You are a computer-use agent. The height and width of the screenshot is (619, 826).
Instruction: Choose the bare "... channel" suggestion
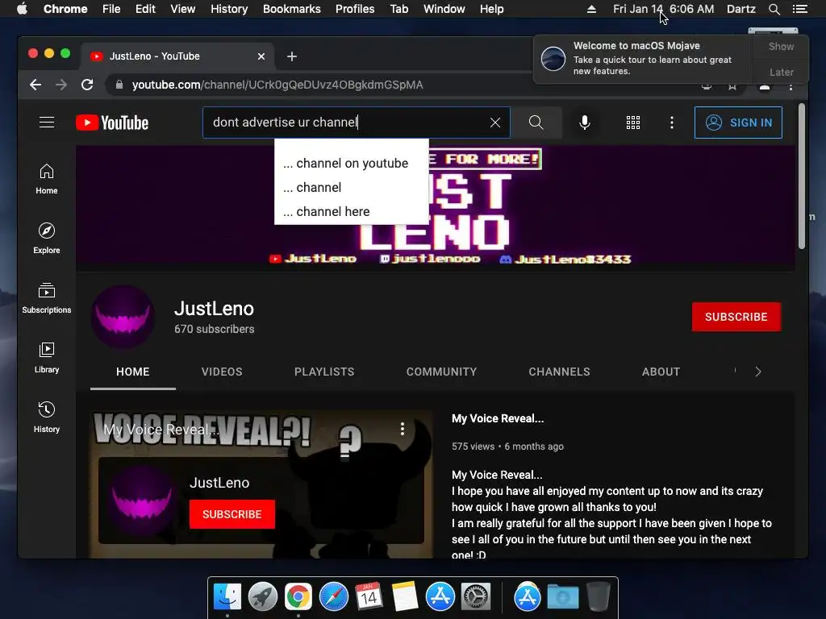pos(352,187)
